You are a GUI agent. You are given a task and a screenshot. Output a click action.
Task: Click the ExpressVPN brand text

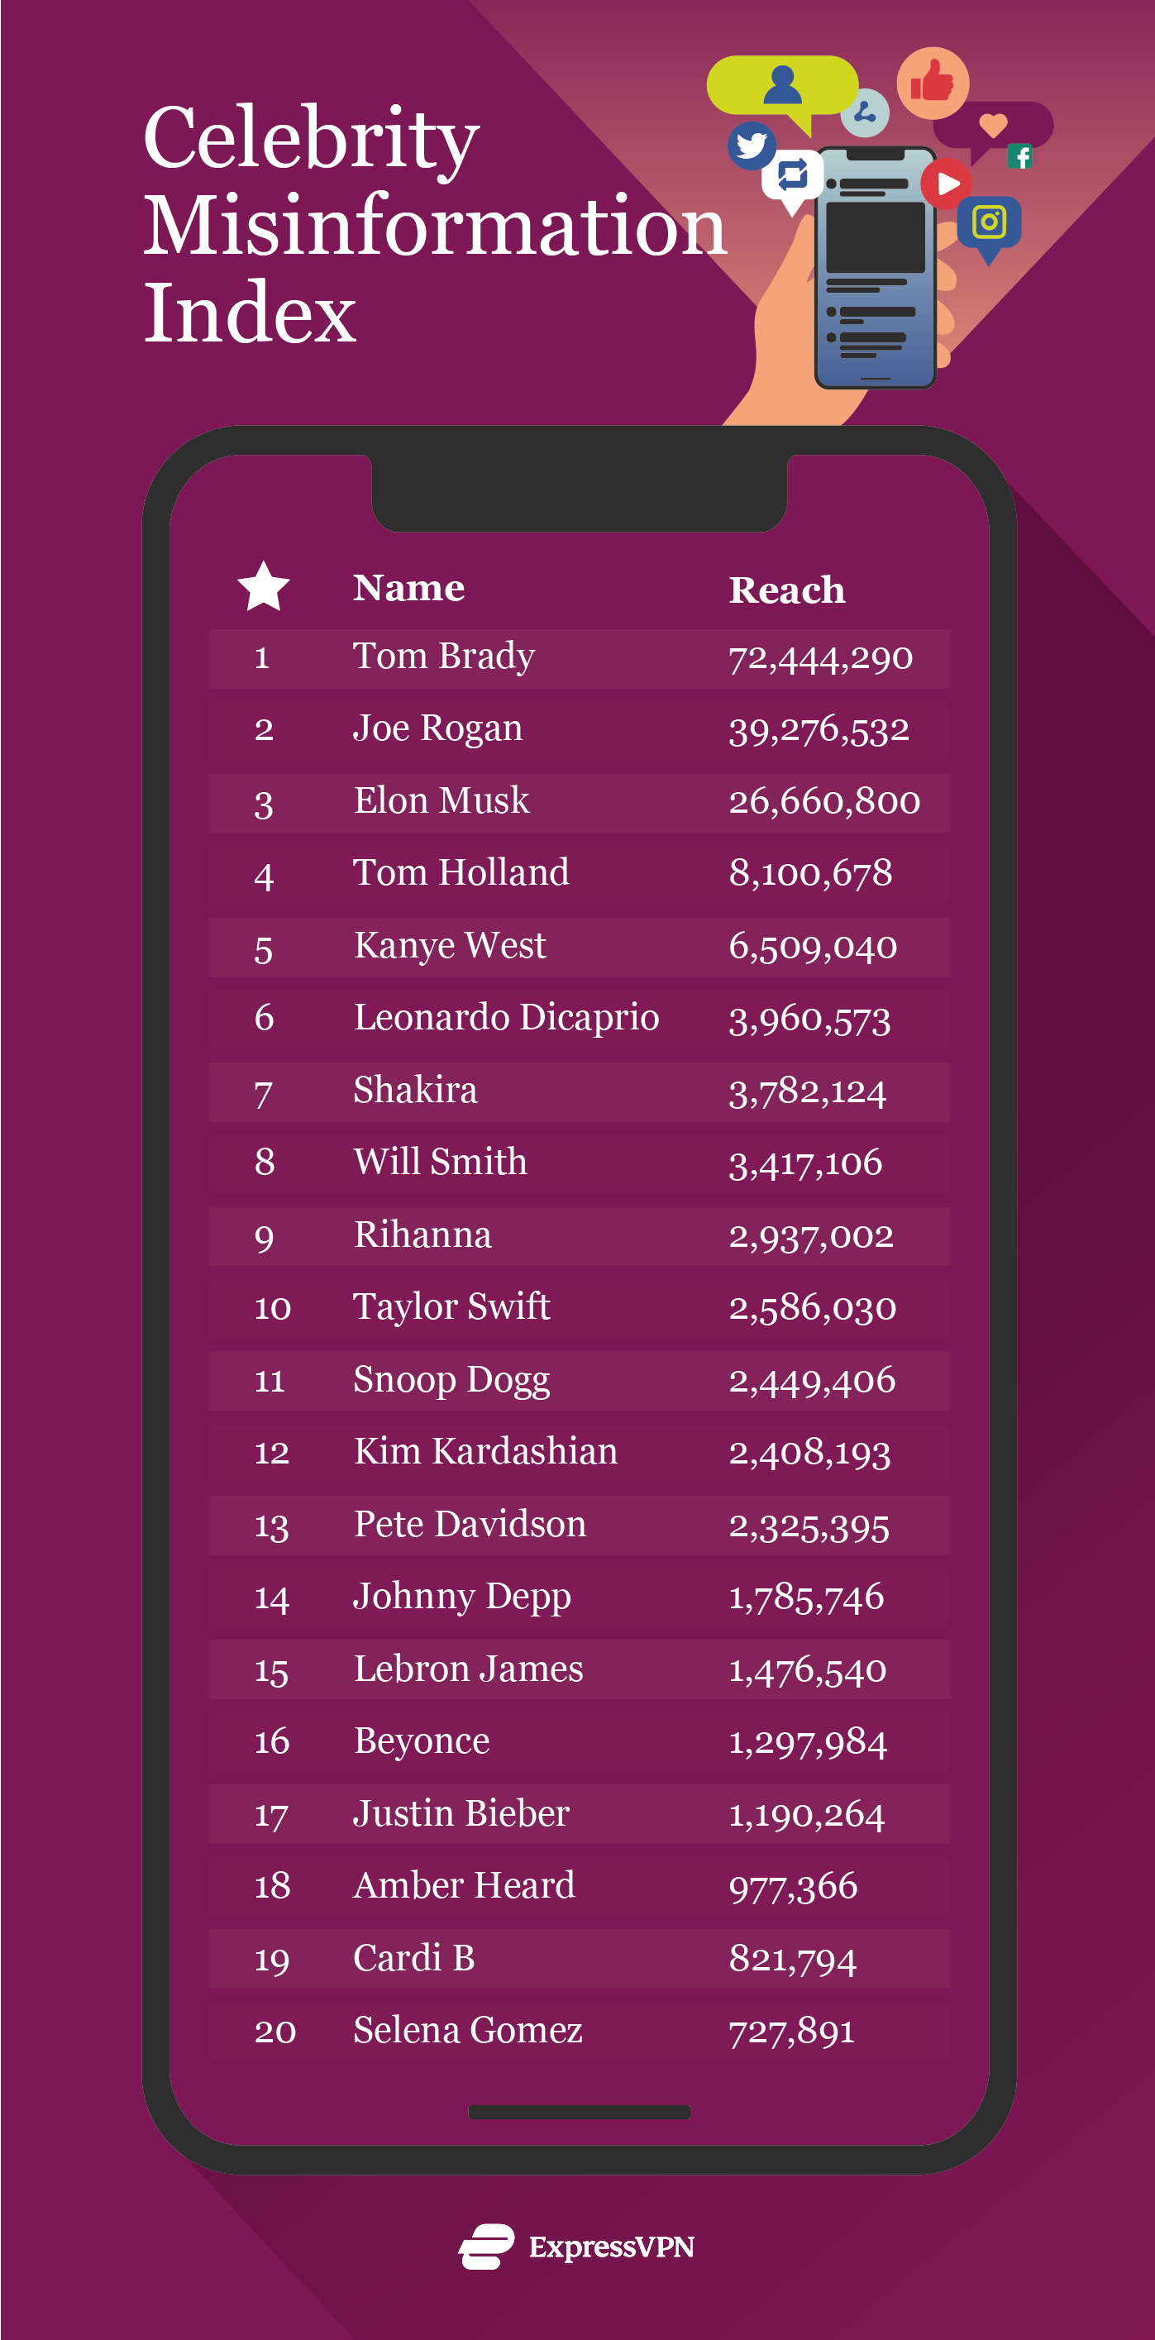click(611, 2247)
